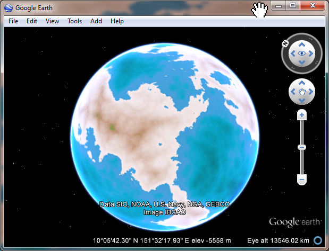Click the Image IBCAO attribution text

click(x=165, y=212)
